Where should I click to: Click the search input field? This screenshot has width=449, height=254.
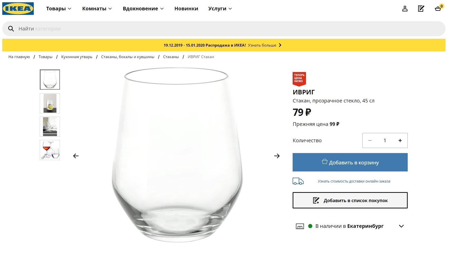tap(227, 29)
